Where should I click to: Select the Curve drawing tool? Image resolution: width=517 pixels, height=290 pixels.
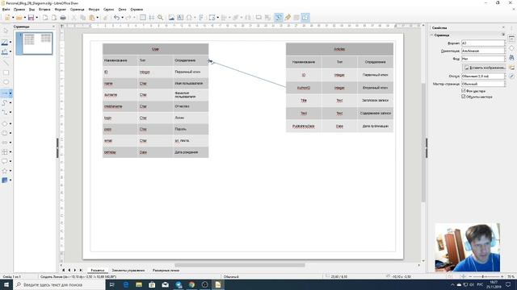[5, 103]
